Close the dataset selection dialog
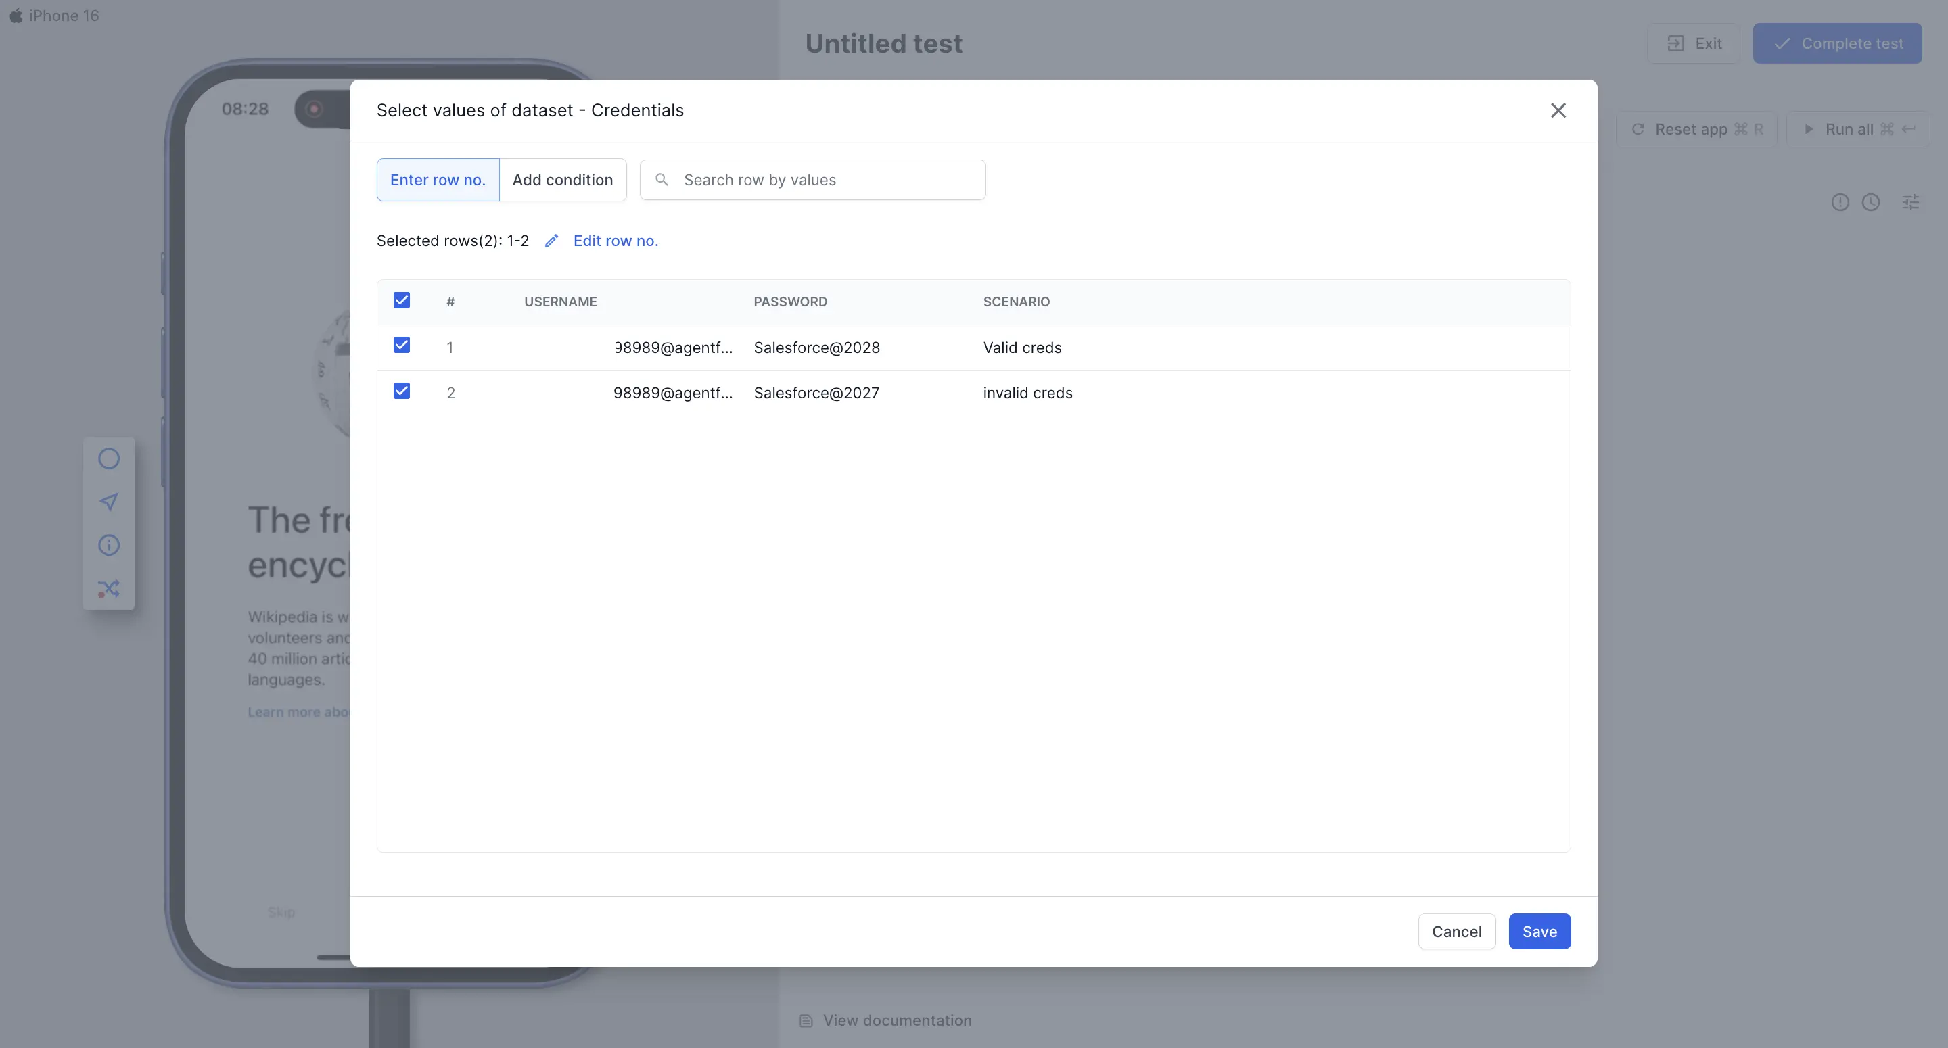The image size is (1948, 1048). (1558, 110)
